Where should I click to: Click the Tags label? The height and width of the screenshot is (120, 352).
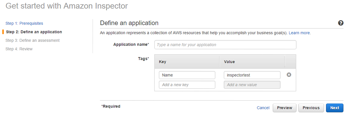pos(143,59)
